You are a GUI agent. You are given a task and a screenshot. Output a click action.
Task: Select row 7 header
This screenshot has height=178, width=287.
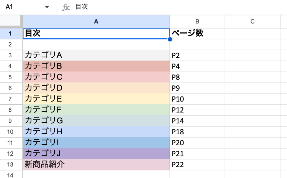coord(10,99)
